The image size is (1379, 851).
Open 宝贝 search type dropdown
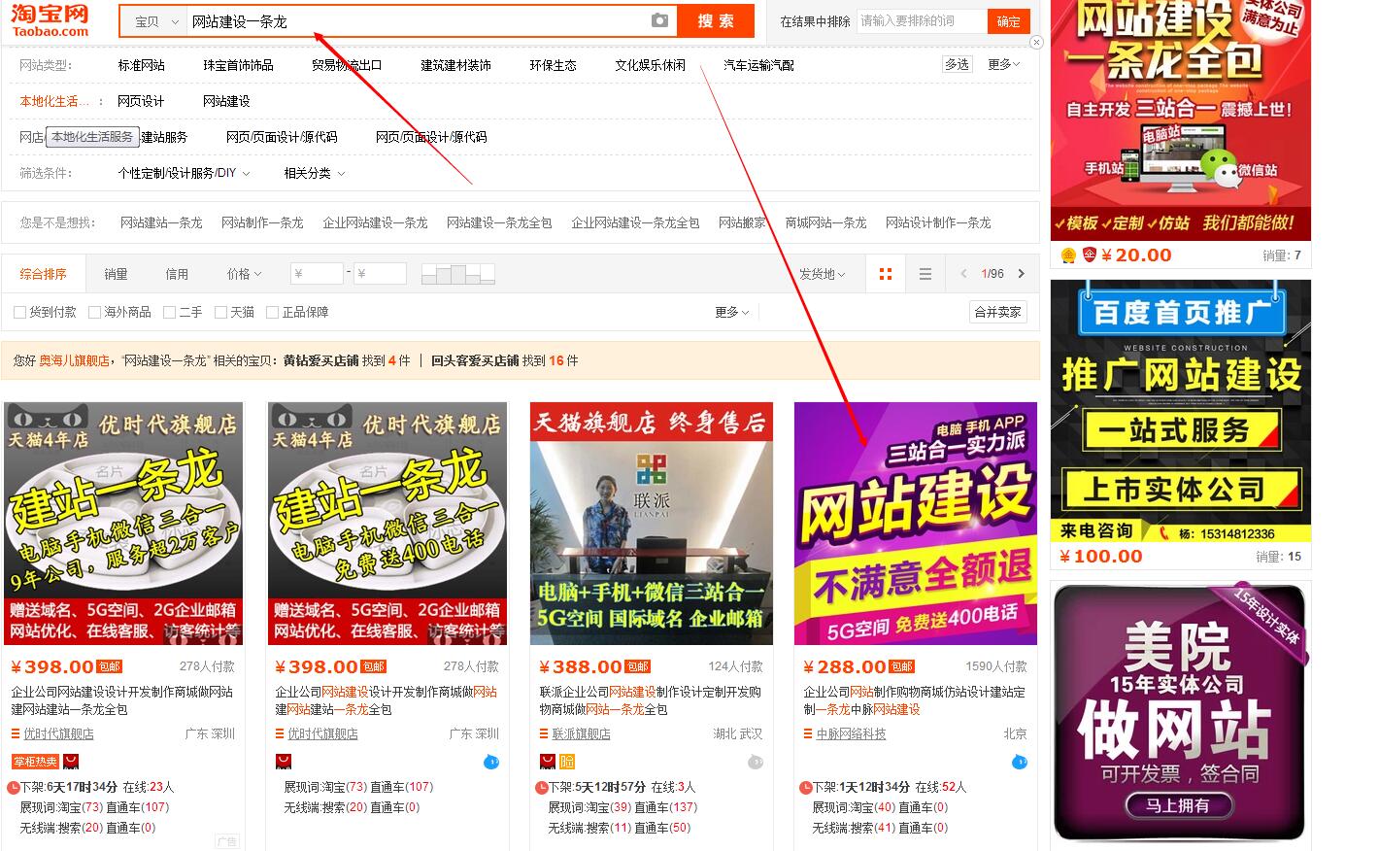point(154,20)
